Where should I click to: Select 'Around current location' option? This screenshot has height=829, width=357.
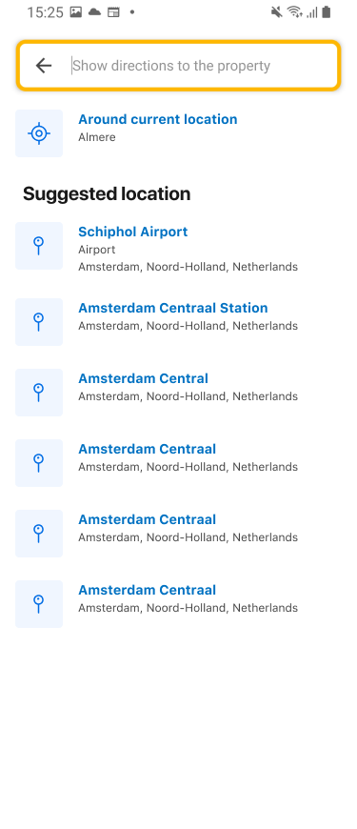(179, 133)
